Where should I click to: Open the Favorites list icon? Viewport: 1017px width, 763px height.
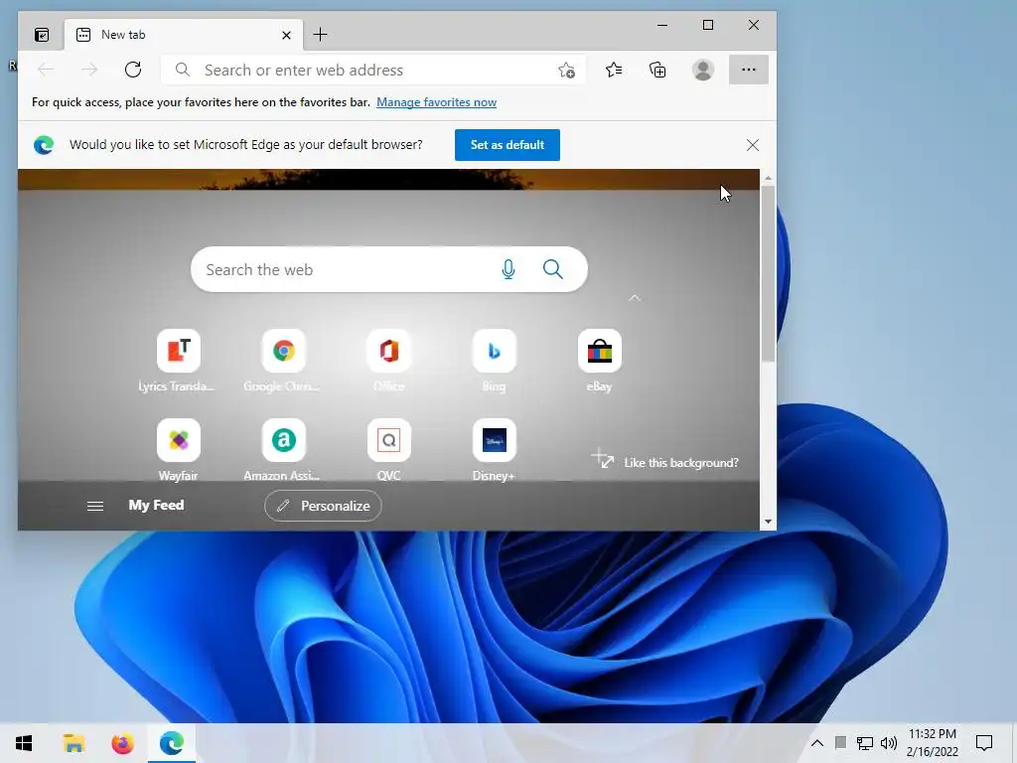(x=614, y=70)
